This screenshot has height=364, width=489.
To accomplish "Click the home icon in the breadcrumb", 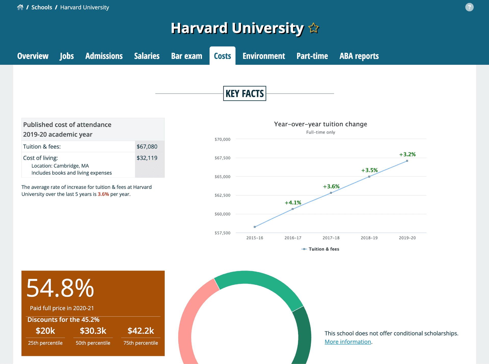I will pyautogui.click(x=20, y=7).
